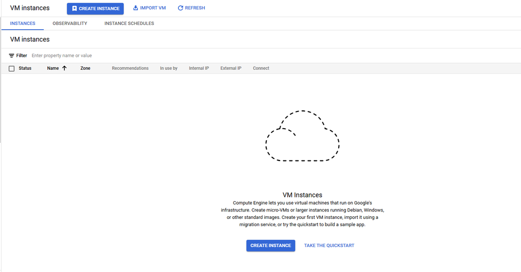Sort by the Status column header
The image size is (521, 272).
pyautogui.click(x=25, y=68)
